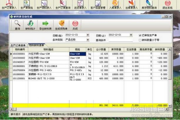Enable 缺料数量小于零 checkbox

pos(140,40)
